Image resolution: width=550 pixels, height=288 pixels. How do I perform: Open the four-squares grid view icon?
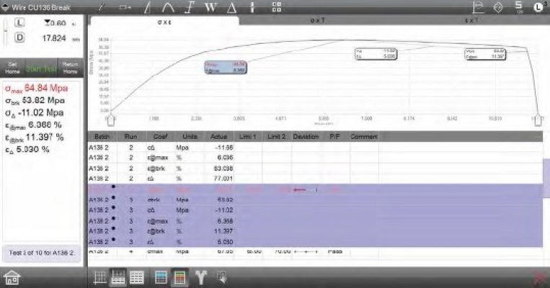pyautogui.click(x=277, y=7)
